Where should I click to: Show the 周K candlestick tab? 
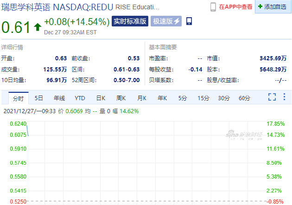pyautogui.click(x=121, y=98)
